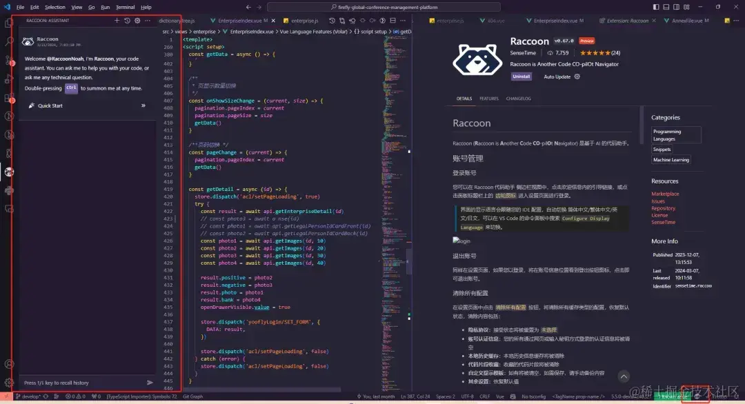745x404 pixels.
Task: Click the five-star rating of Raccoon
Action: click(595, 52)
